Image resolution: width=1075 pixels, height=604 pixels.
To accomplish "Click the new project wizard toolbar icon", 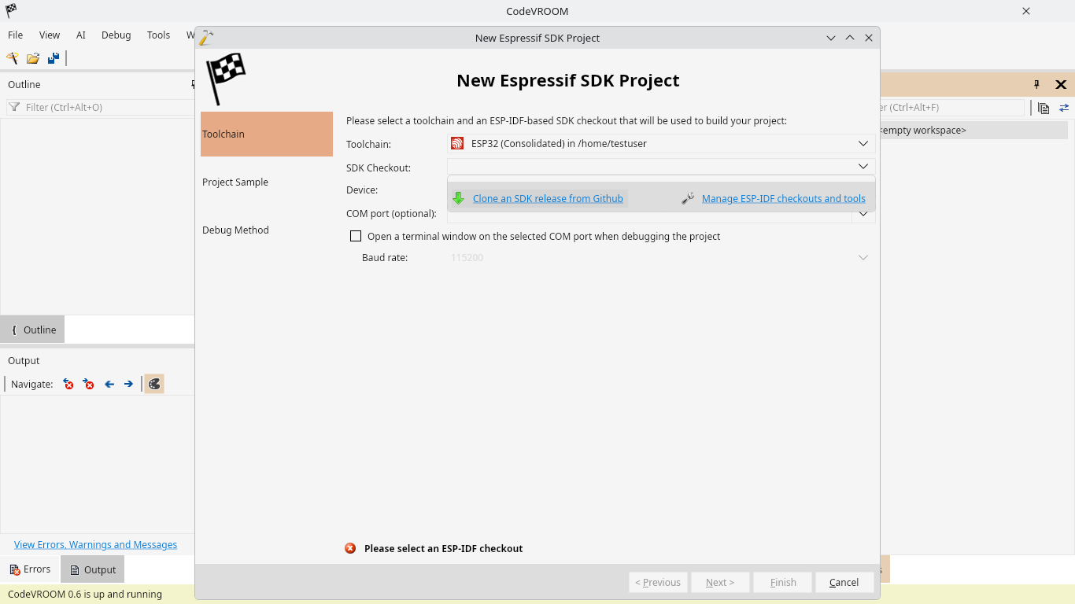I will (13, 58).
